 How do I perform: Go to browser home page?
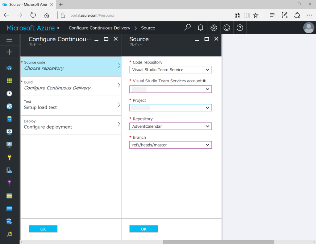pyautogui.click(x=47, y=15)
